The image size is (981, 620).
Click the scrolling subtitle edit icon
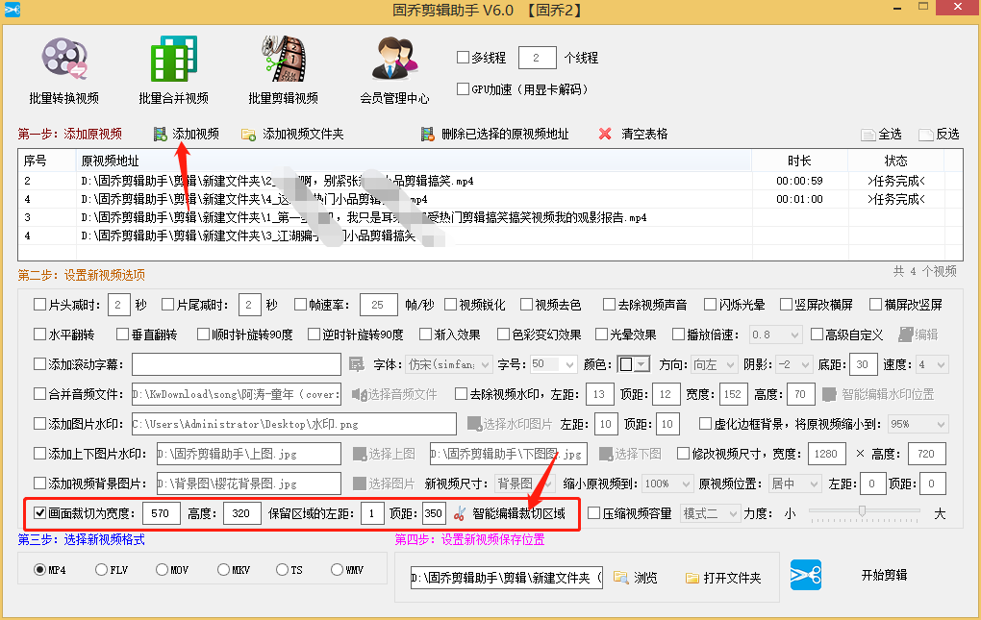[356, 363]
